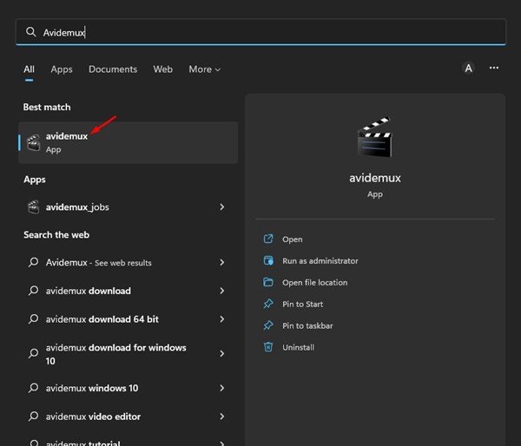Image resolution: width=521 pixels, height=446 pixels.
Task: Click into the search box containing Avidemux
Action: click(x=260, y=32)
